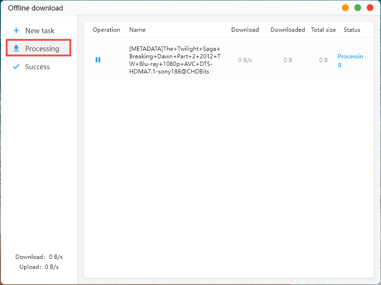Click the 0 B Total size cell
The height and width of the screenshot is (285, 381).
point(324,60)
